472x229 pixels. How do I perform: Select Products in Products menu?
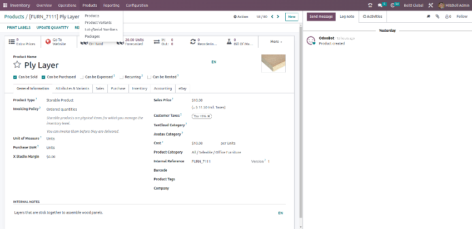pos(92,16)
